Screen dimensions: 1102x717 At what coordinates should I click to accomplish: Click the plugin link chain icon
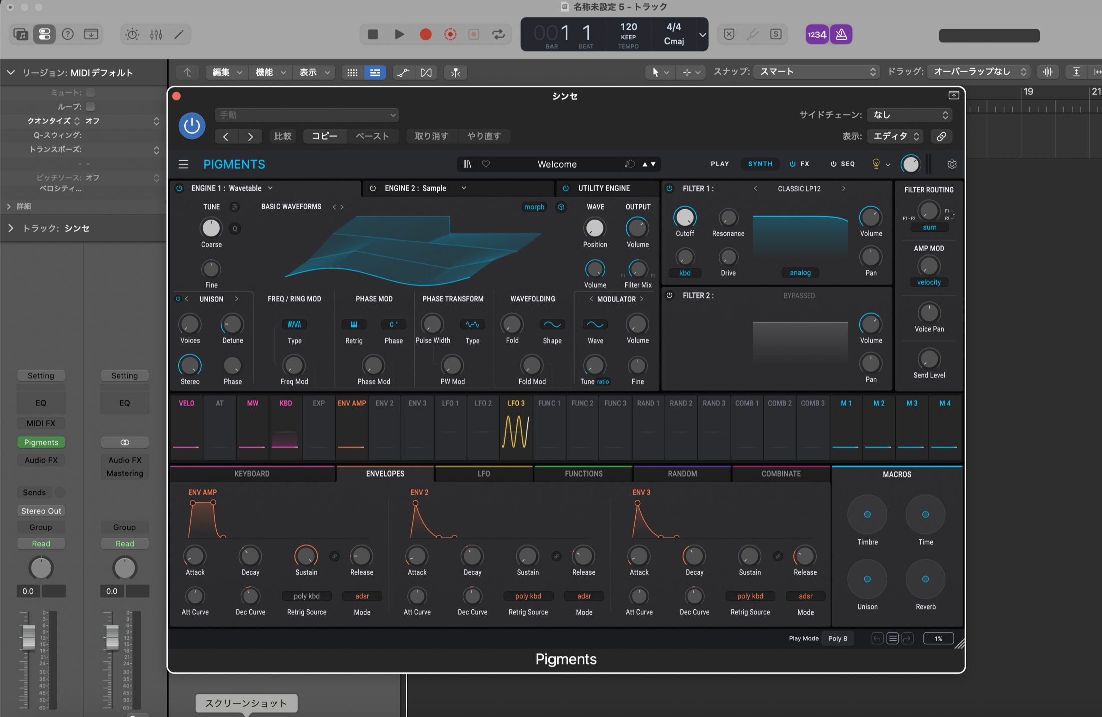coord(941,136)
